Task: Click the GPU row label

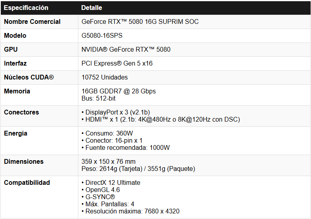Action: (x=11, y=49)
